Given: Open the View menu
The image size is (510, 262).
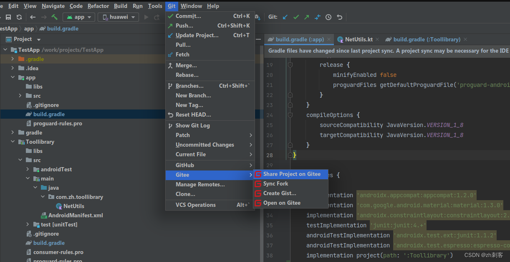Looking at the screenshot, I should pos(30,6).
